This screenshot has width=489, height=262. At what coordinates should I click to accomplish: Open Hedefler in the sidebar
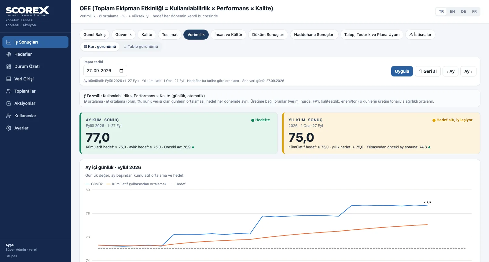35,54
